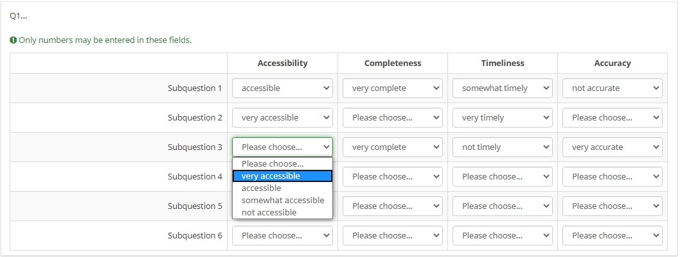Choose 'accessible' from the open dropdown list
The image size is (682, 257).
point(282,188)
